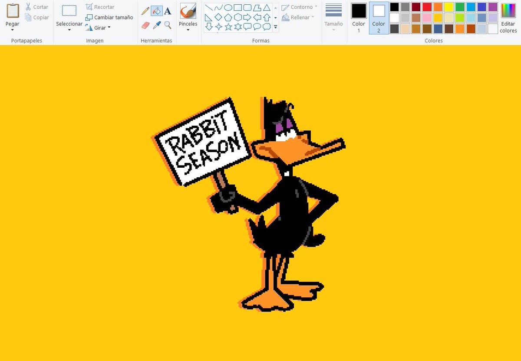Choose the rounded rectangle shape

pos(247,7)
